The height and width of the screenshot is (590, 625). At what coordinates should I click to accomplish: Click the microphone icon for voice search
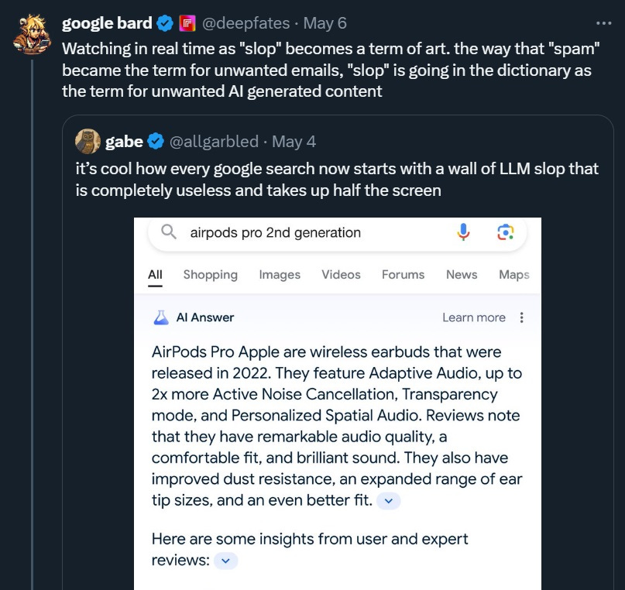tap(462, 231)
